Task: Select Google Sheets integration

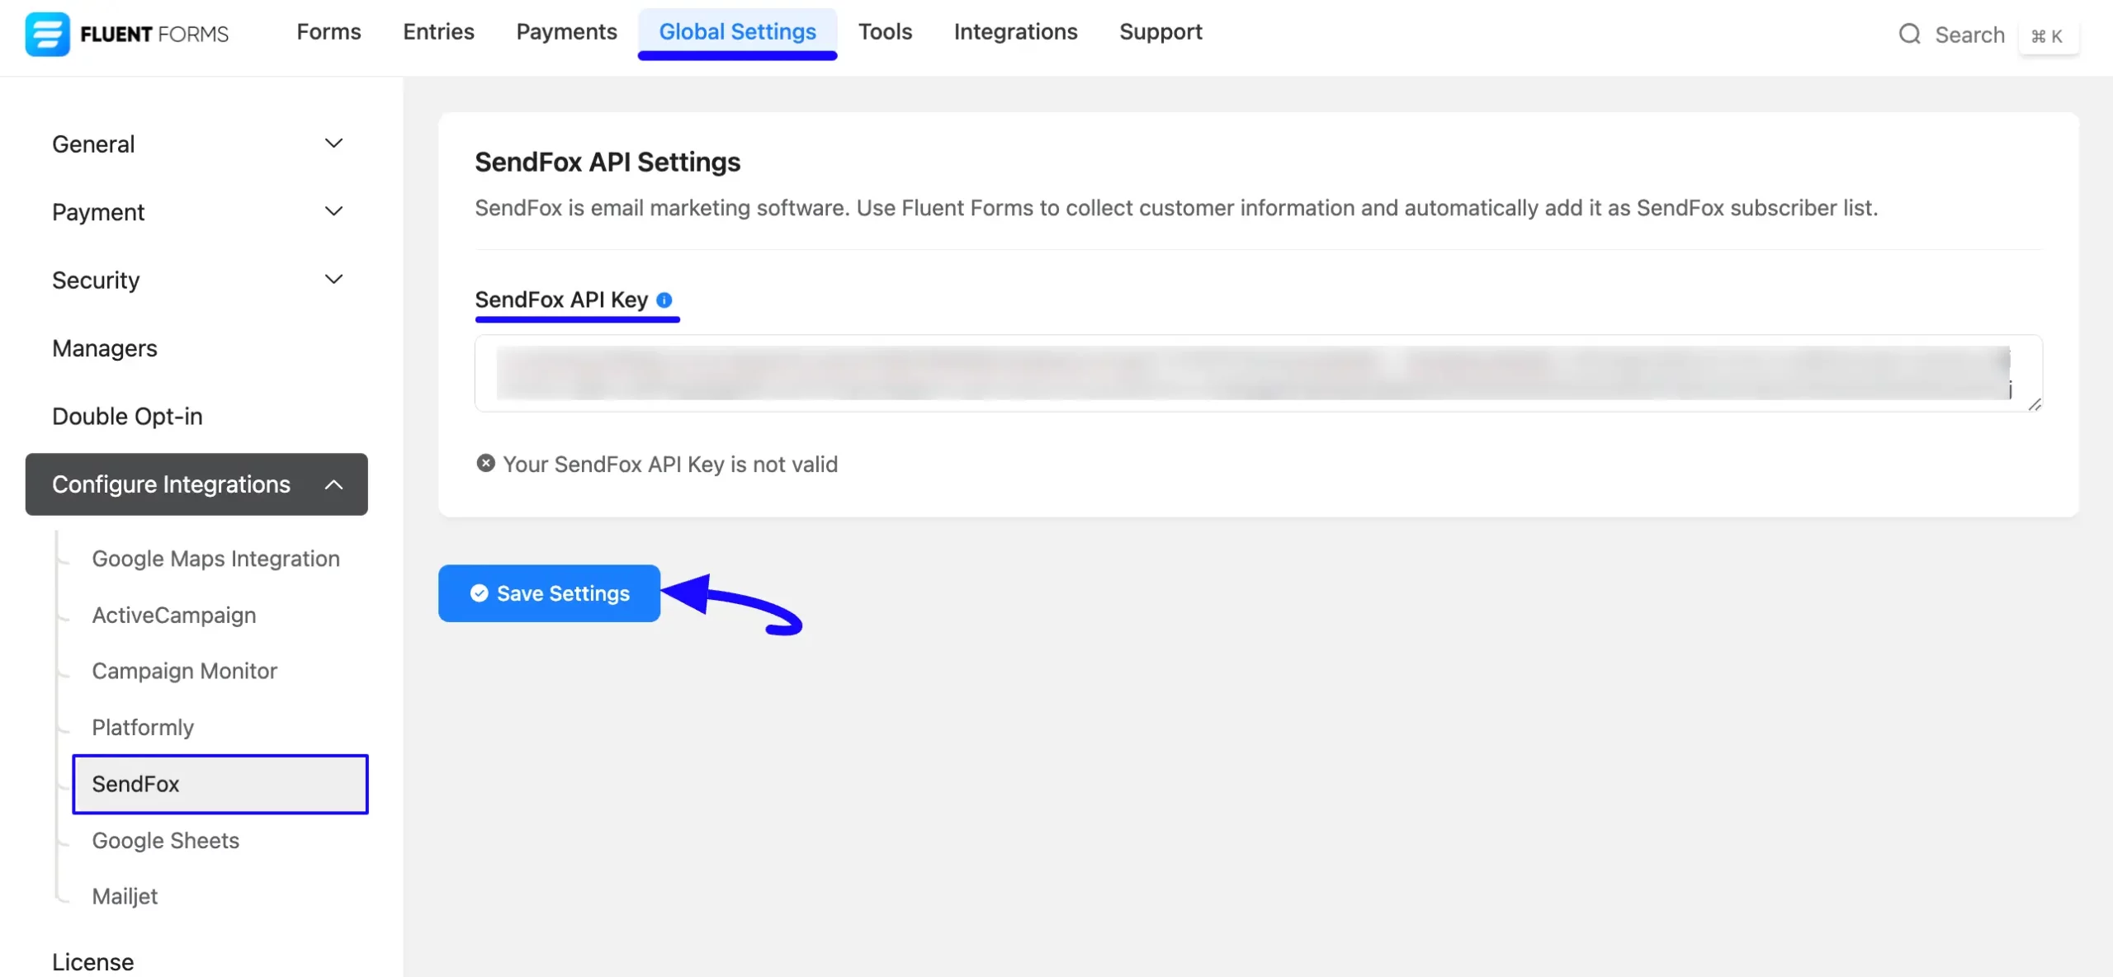Action: (x=165, y=840)
